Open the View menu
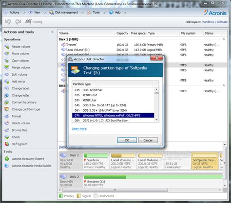Screen dimensions: 231x203 tap(37, 13)
